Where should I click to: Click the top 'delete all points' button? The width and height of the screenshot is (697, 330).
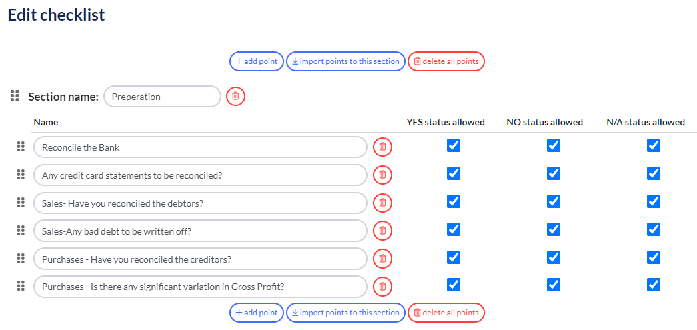[x=446, y=61]
